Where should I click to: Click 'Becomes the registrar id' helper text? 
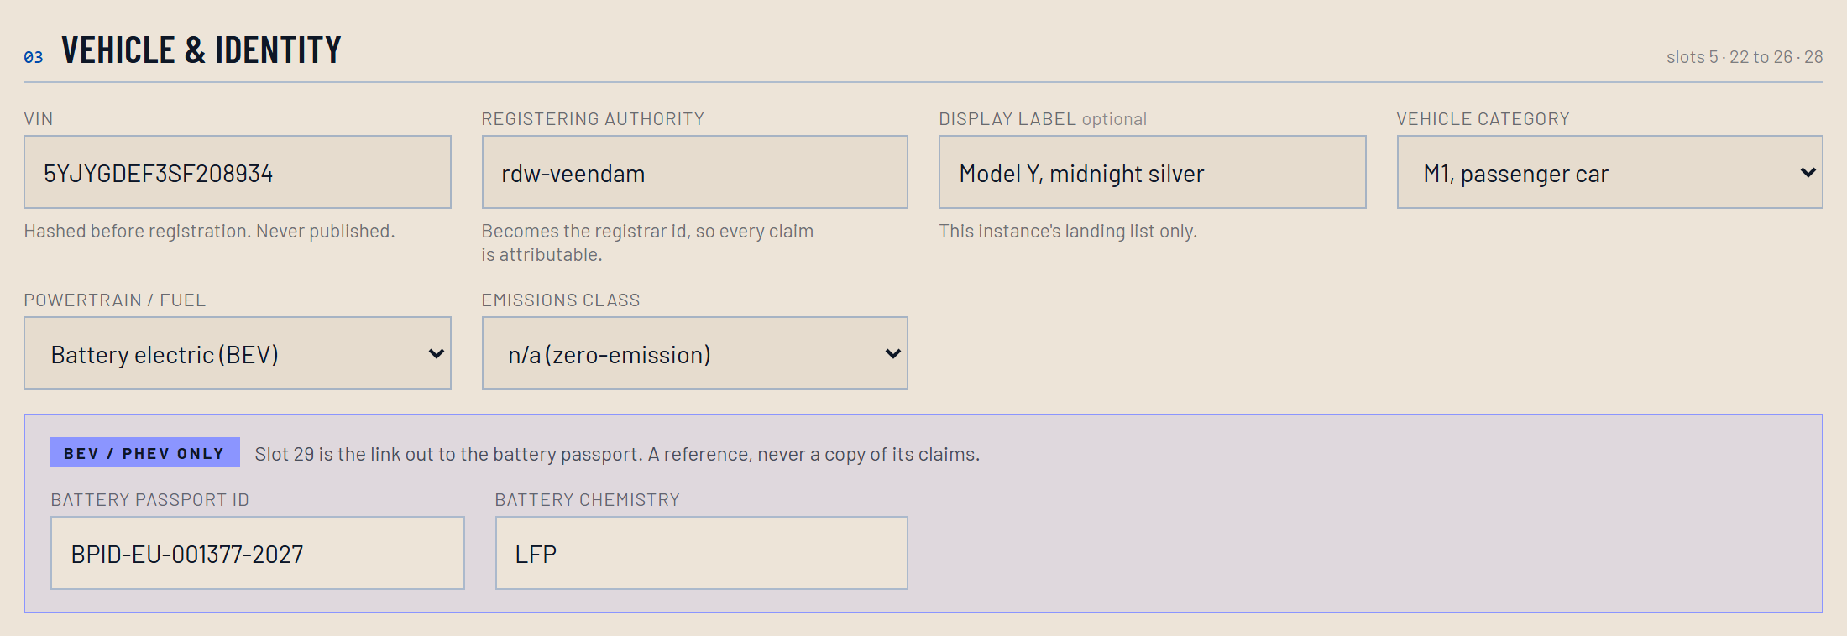tap(647, 242)
